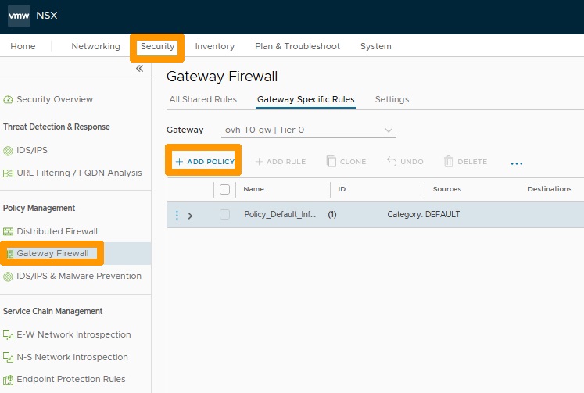Viewport: 584px width, 393px height.
Task: Toggle the select-all checkbox in header
Action: 224,189
